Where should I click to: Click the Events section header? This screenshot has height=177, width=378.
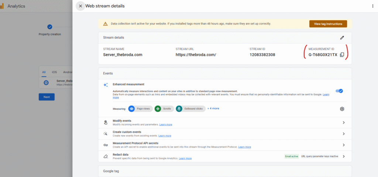pyautogui.click(x=108, y=74)
